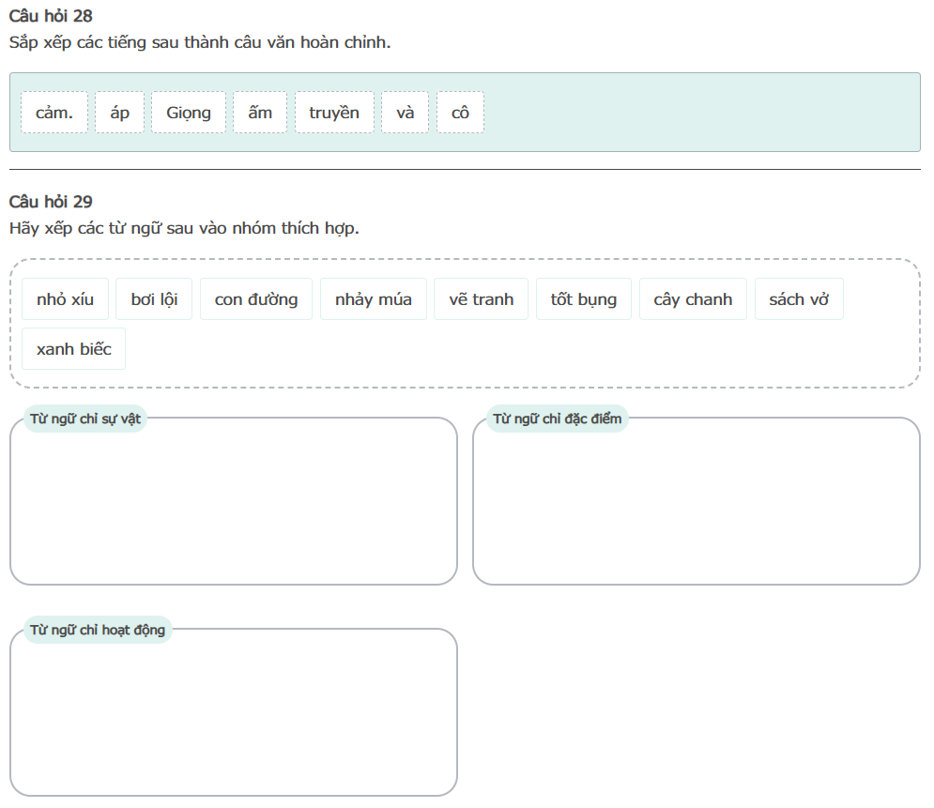The width and height of the screenshot is (934, 808).
Task: Choose the 'ấm' word tile
Action: pos(260,113)
